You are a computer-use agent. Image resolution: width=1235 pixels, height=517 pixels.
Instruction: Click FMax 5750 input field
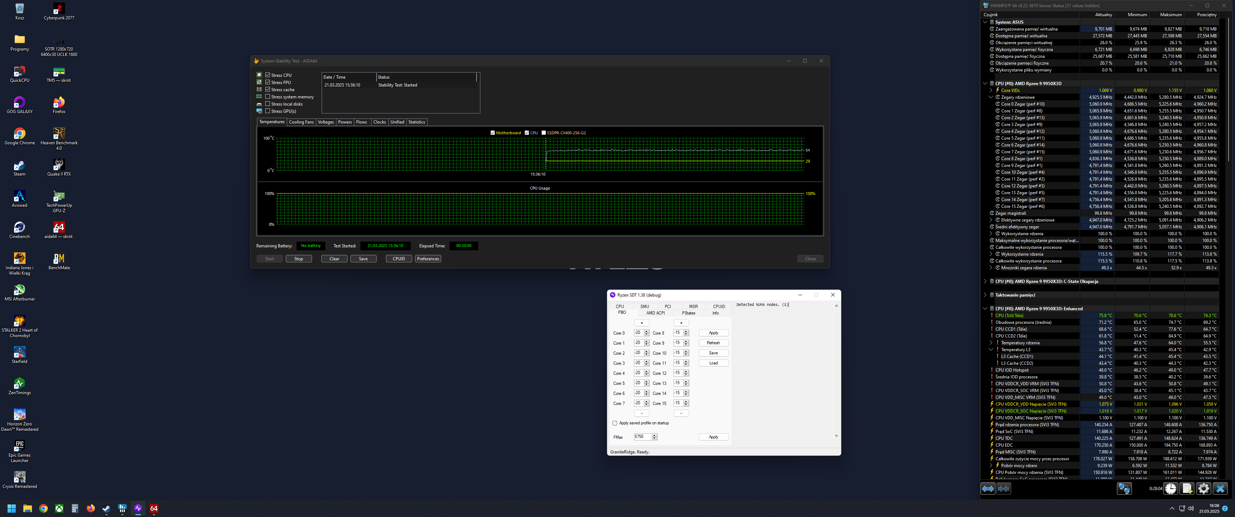642,437
